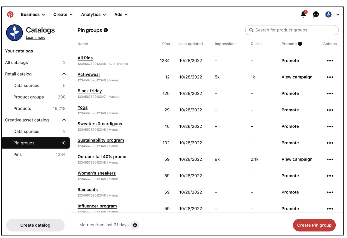Viewport: 347px width, 238px height.
Task: Open the Analytics dropdown menu
Action: pos(94,15)
